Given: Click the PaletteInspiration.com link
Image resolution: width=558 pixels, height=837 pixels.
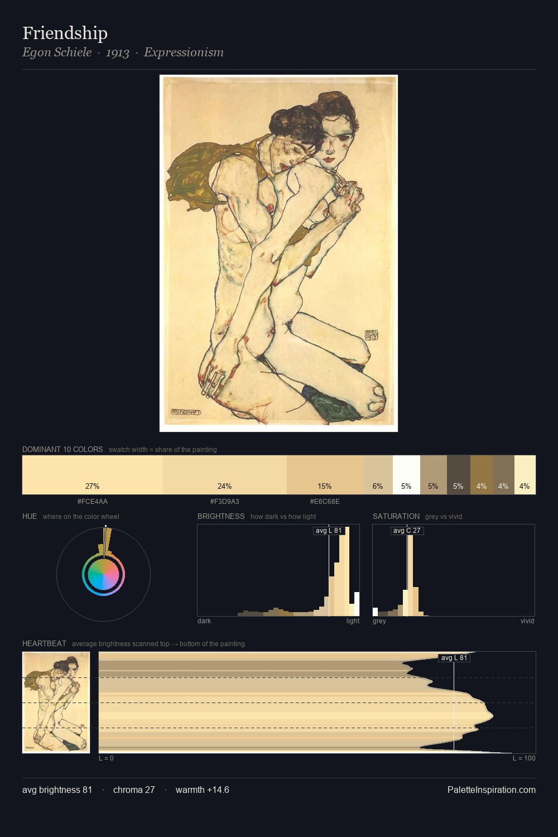Looking at the screenshot, I should pyautogui.click(x=492, y=790).
